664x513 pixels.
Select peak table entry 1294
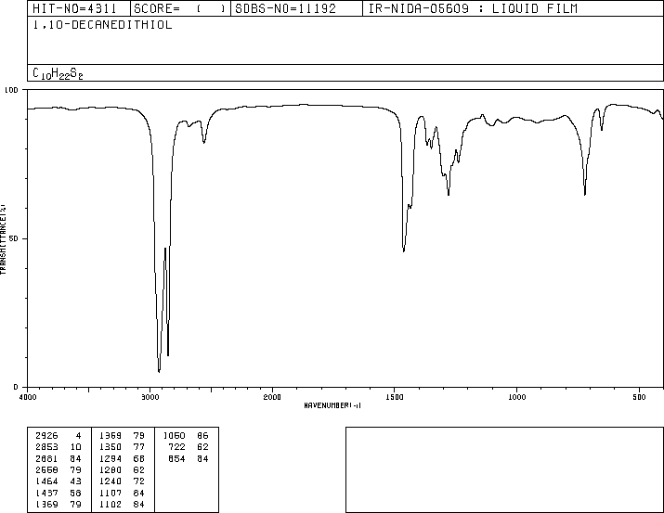click(111, 458)
